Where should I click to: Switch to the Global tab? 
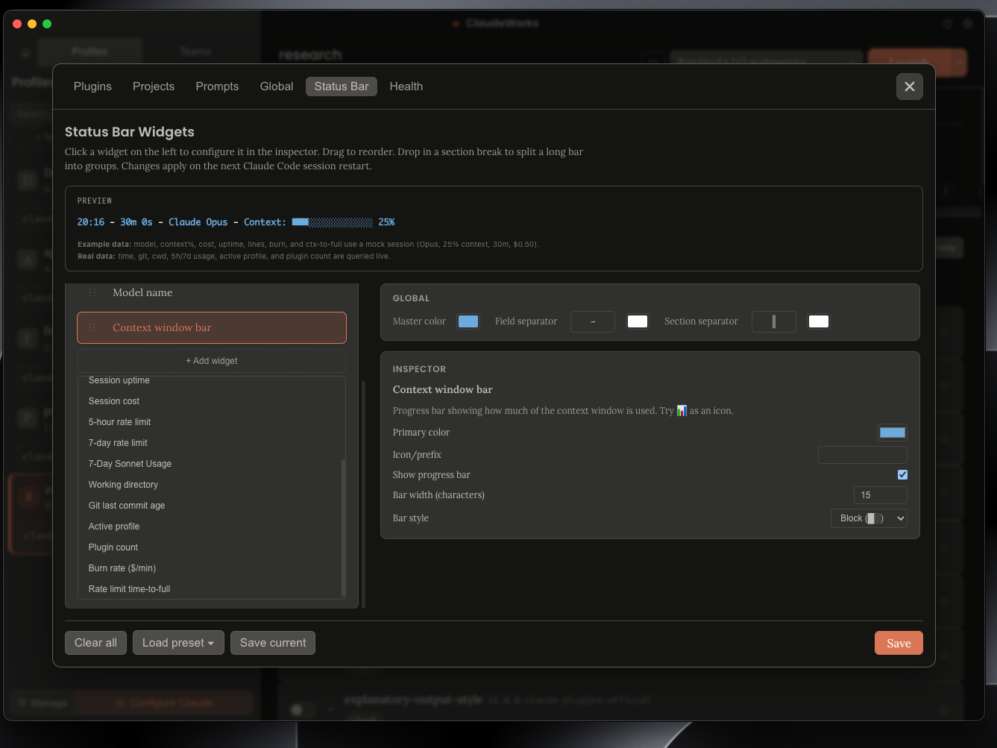pyautogui.click(x=276, y=87)
